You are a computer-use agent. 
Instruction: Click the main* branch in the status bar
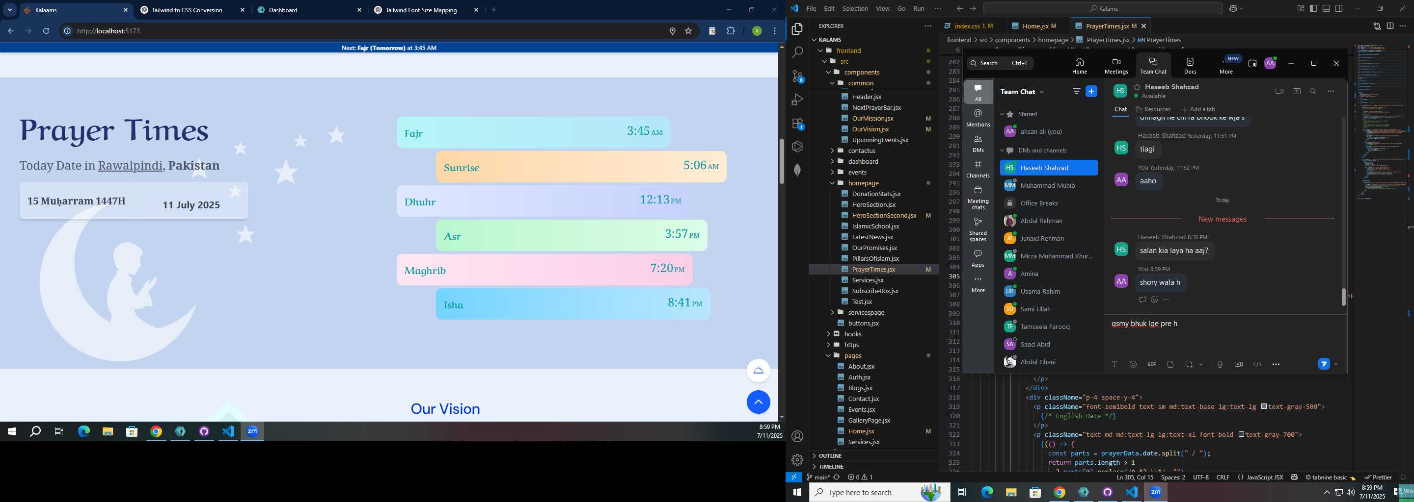pos(818,477)
